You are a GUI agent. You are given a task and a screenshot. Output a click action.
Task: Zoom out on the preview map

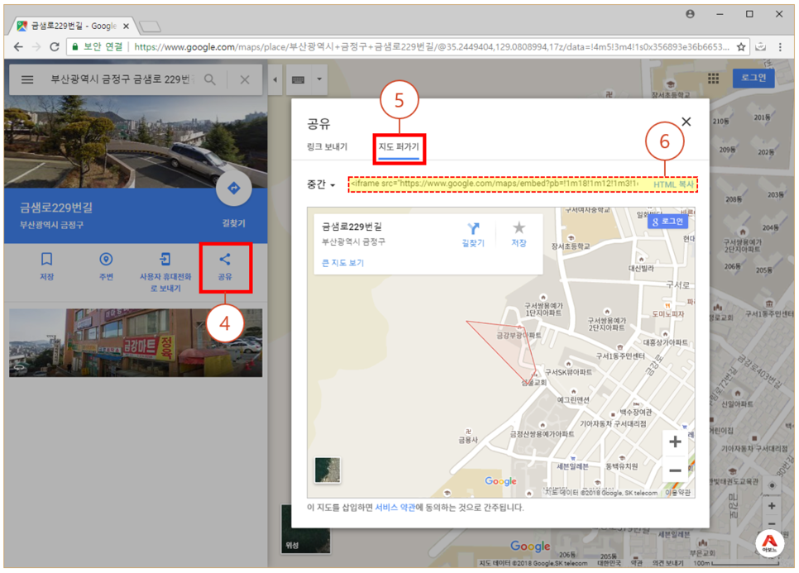click(x=675, y=470)
